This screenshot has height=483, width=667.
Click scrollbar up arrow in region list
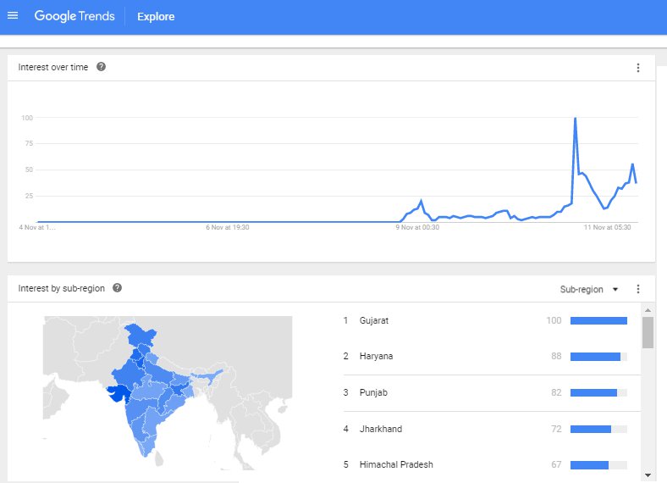click(x=648, y=310)
